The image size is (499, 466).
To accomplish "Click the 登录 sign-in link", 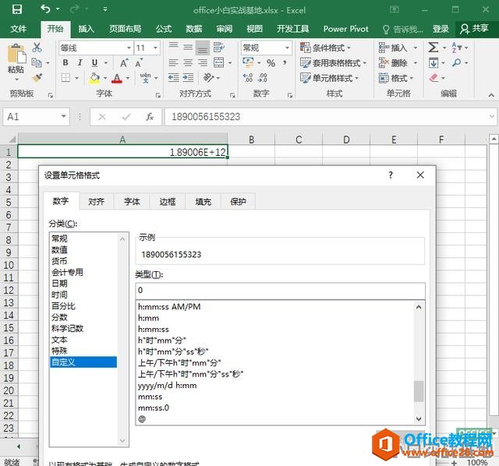I will pyautogui.click(x=441, y=29).
